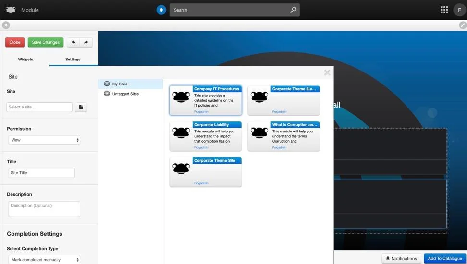Close the site picker dialog
This screenshot has height=264, width=467.
tap(327, 72)
